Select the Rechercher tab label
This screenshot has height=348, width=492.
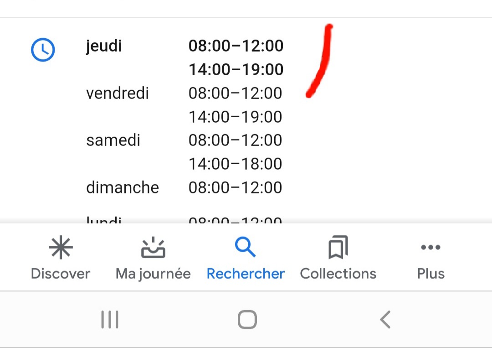(246, 274)
